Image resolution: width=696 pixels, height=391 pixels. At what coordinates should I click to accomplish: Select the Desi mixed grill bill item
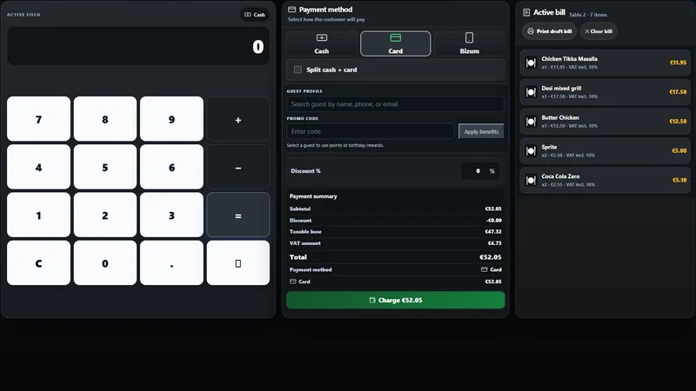tap(605, 92)
